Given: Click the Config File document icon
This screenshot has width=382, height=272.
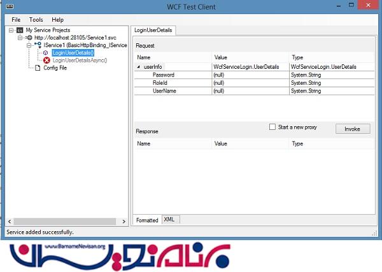Looking at the screenshot, I should pos(38,68).
